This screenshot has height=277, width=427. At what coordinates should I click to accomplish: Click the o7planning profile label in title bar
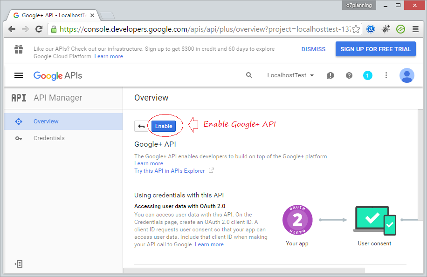(x=359, y=5)
